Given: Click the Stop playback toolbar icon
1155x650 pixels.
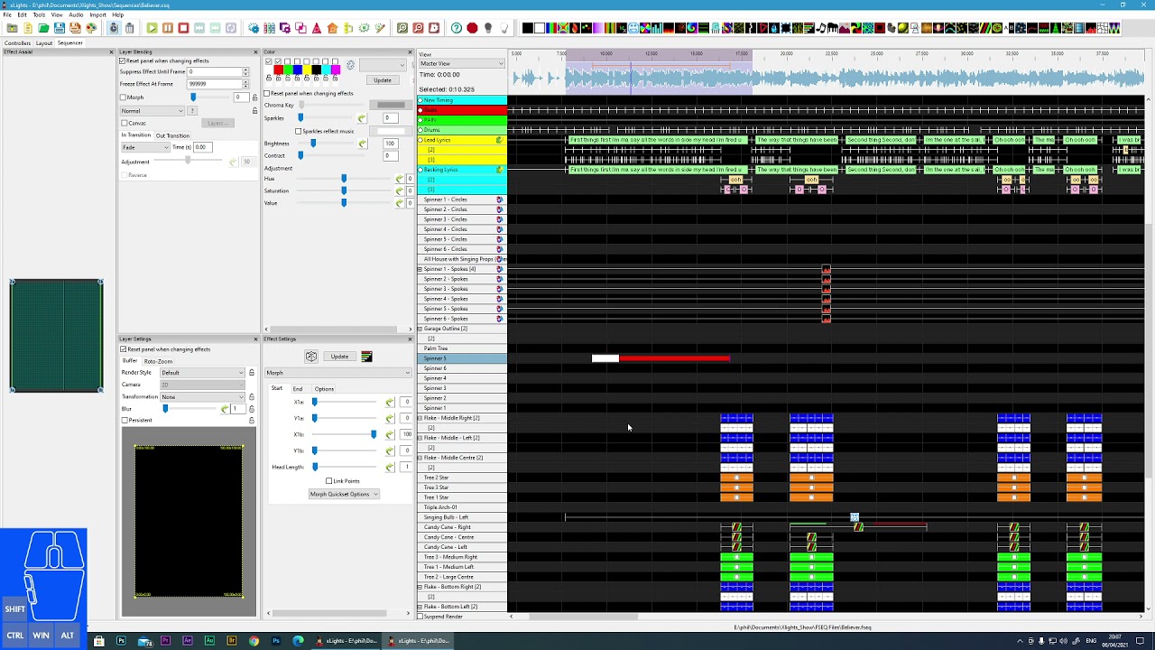Looking at the screenshot, I should coord(183,29).
